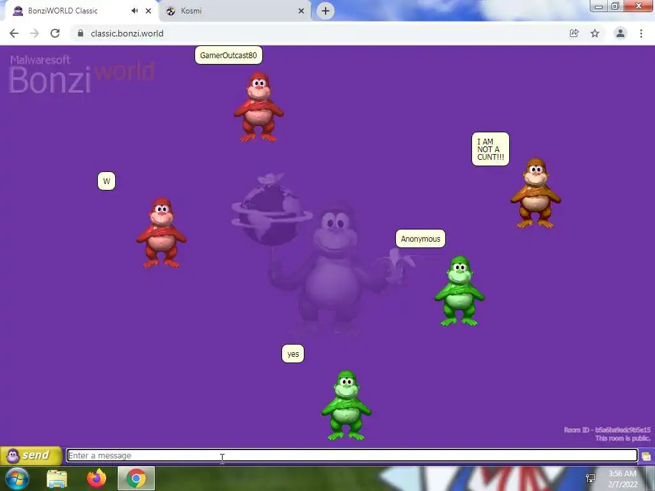Viewport: 655px width, 491px height.
Task: Go back in browser history
Action: tap(14, 33)
